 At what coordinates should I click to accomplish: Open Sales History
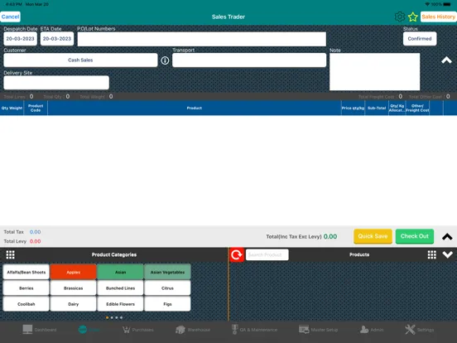coord(438,17)
